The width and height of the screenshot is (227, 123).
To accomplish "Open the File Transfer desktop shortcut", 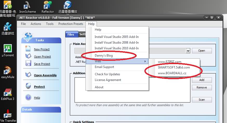I will pos(8,116).
